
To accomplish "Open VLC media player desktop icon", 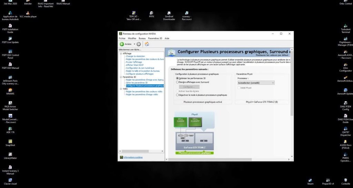I will pos(28,14).
